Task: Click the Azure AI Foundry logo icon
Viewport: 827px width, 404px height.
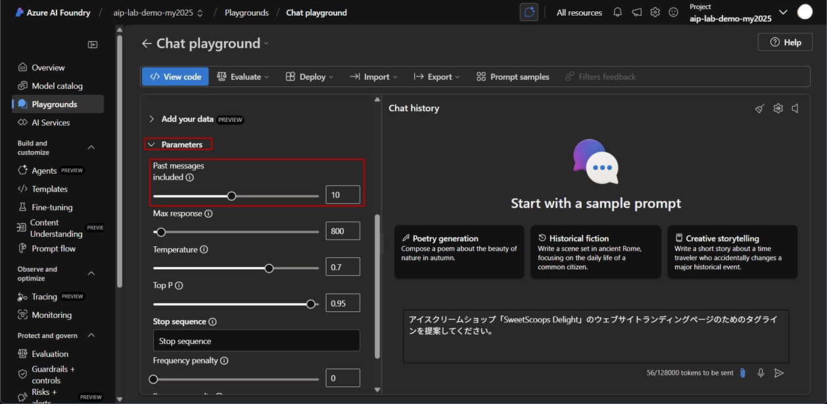Action: [19, 13]
